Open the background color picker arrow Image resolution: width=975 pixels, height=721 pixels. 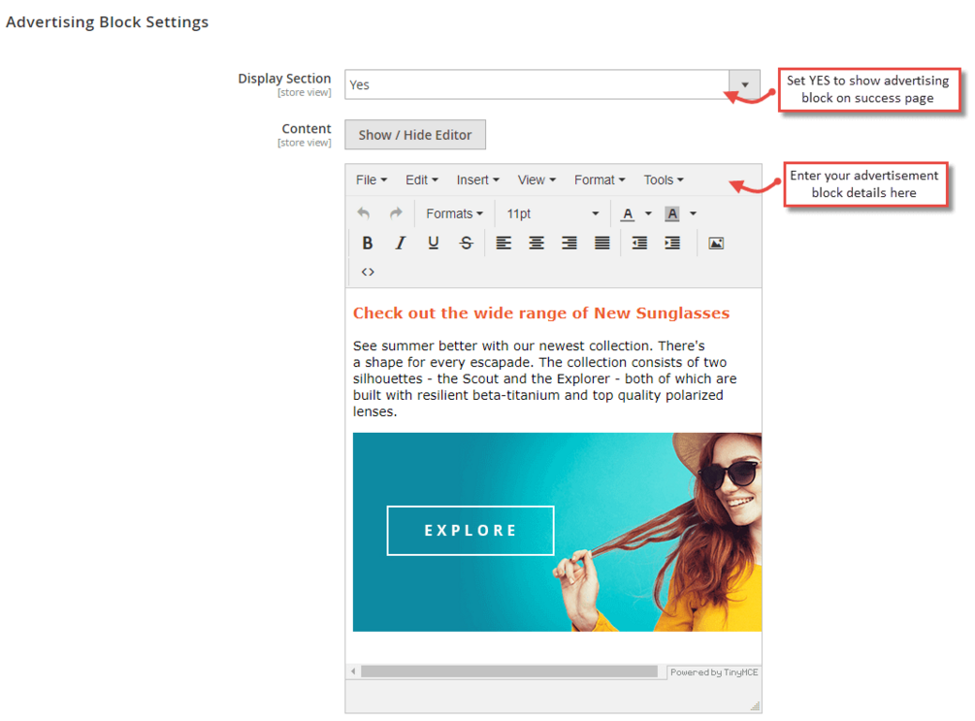coord(694,214)
